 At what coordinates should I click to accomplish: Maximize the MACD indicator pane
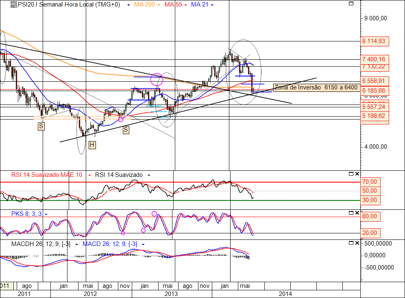(x=351, y=243)
